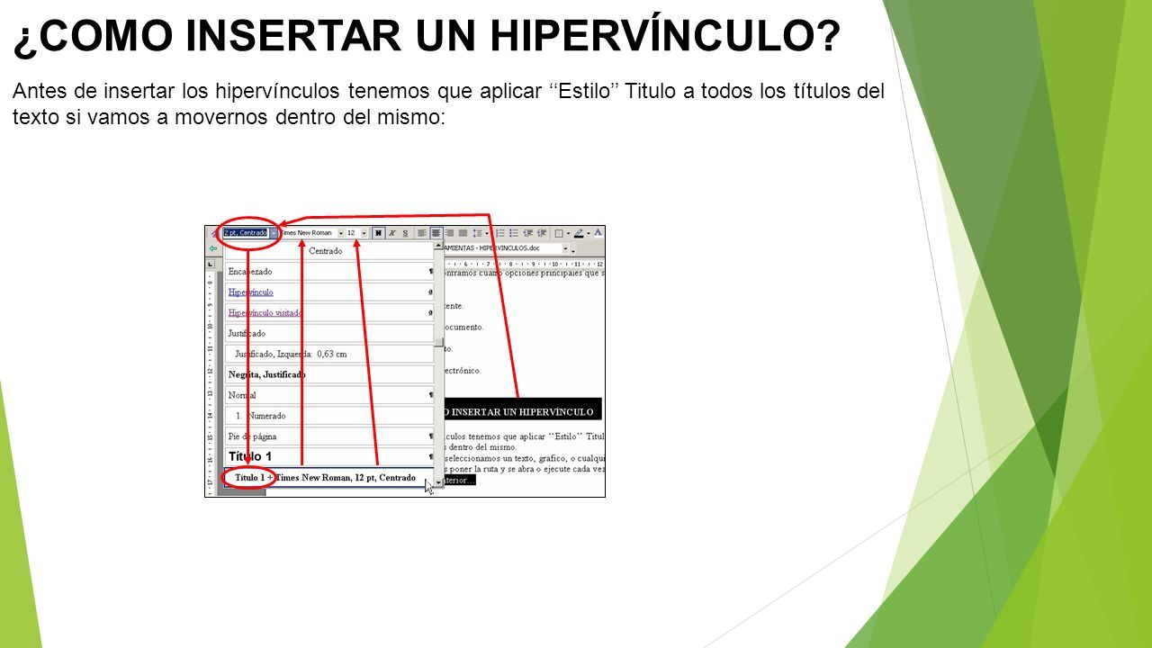Screen dimensions: 1152x648
Task: Apply Justify alignment
Action: coord(463,232)
